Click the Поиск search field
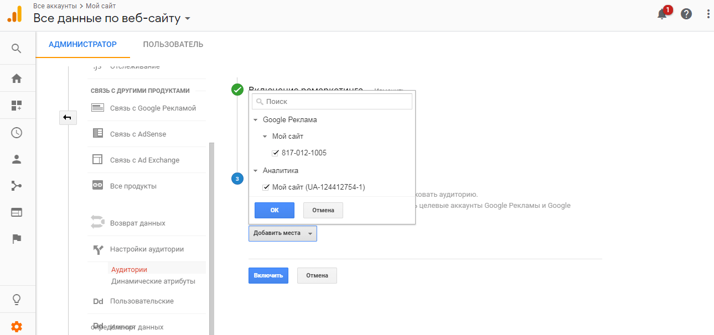 pos(332,102)
